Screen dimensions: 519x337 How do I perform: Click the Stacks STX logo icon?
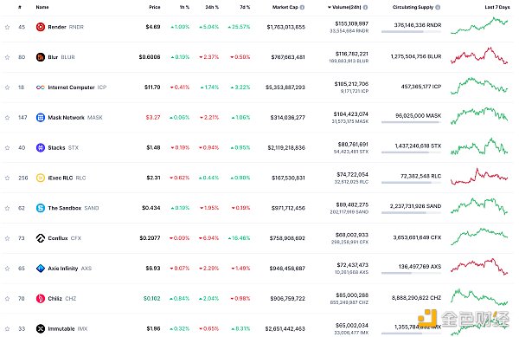coord(41,147)
